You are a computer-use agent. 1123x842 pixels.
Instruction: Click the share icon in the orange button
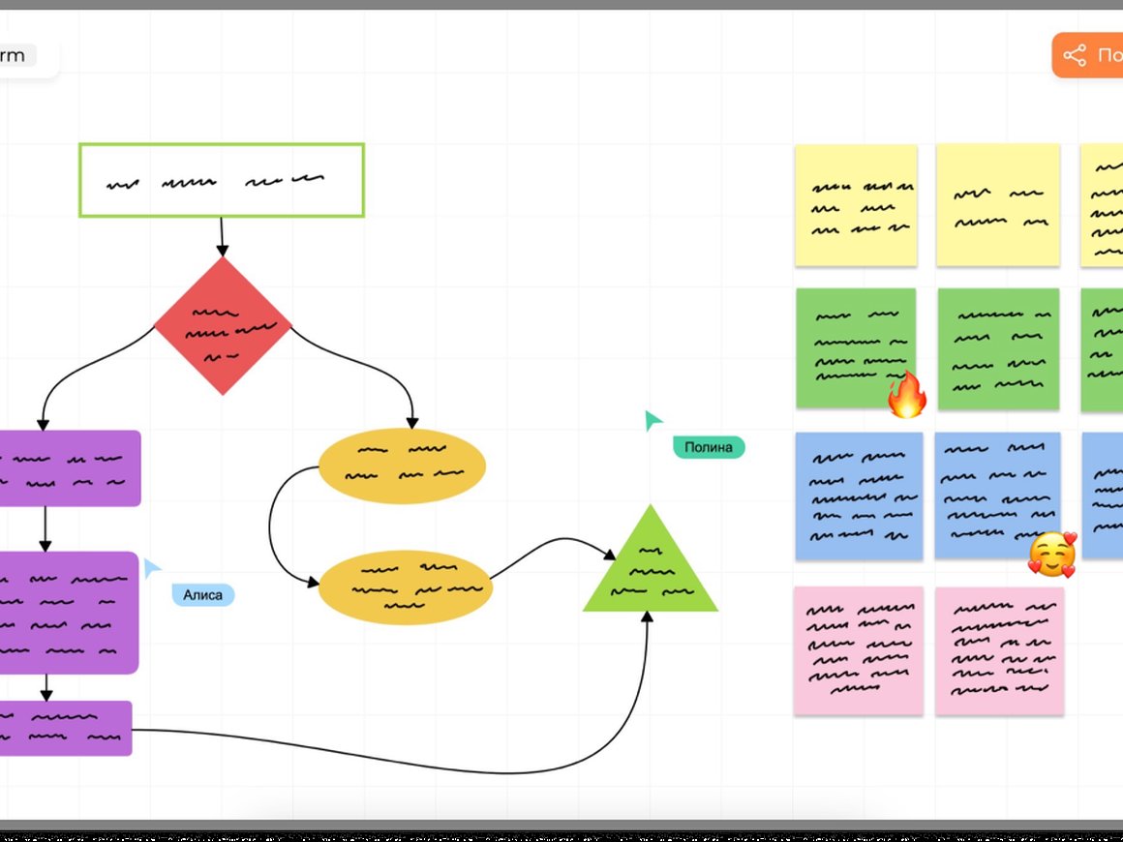click(x=1075, y=55)
